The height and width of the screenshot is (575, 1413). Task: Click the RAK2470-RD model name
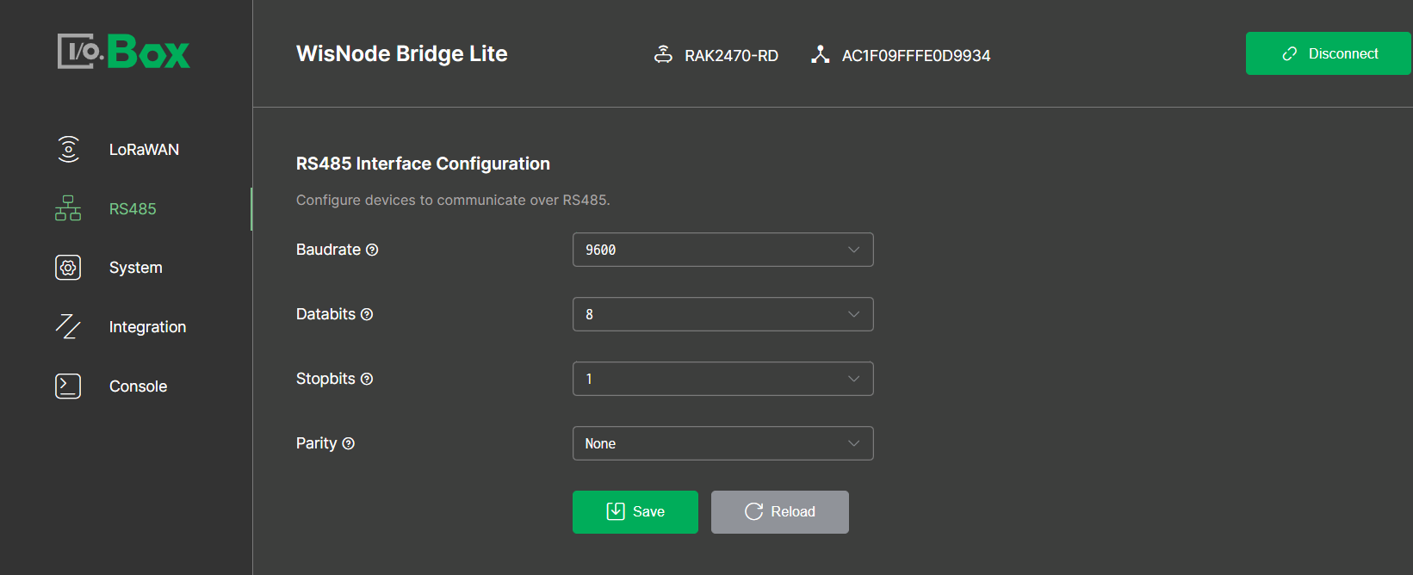[731, 56]
